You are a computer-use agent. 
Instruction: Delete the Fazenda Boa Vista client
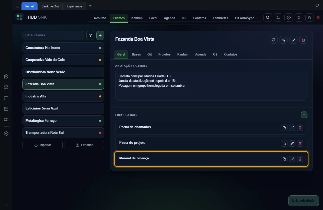point(303,40)
